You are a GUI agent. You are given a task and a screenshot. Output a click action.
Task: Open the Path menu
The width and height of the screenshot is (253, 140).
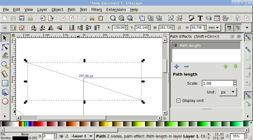point(72,10)
